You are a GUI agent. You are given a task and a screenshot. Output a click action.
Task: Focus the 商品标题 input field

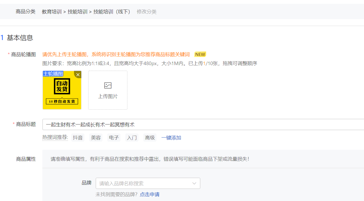(203, 125)
